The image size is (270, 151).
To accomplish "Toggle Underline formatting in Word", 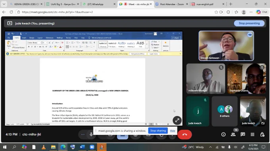I will pyautogui.click(x=35, y=47).
